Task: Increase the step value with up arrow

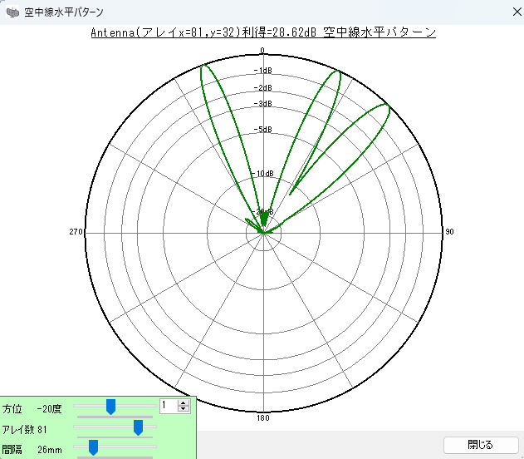Action: (184, 402)
